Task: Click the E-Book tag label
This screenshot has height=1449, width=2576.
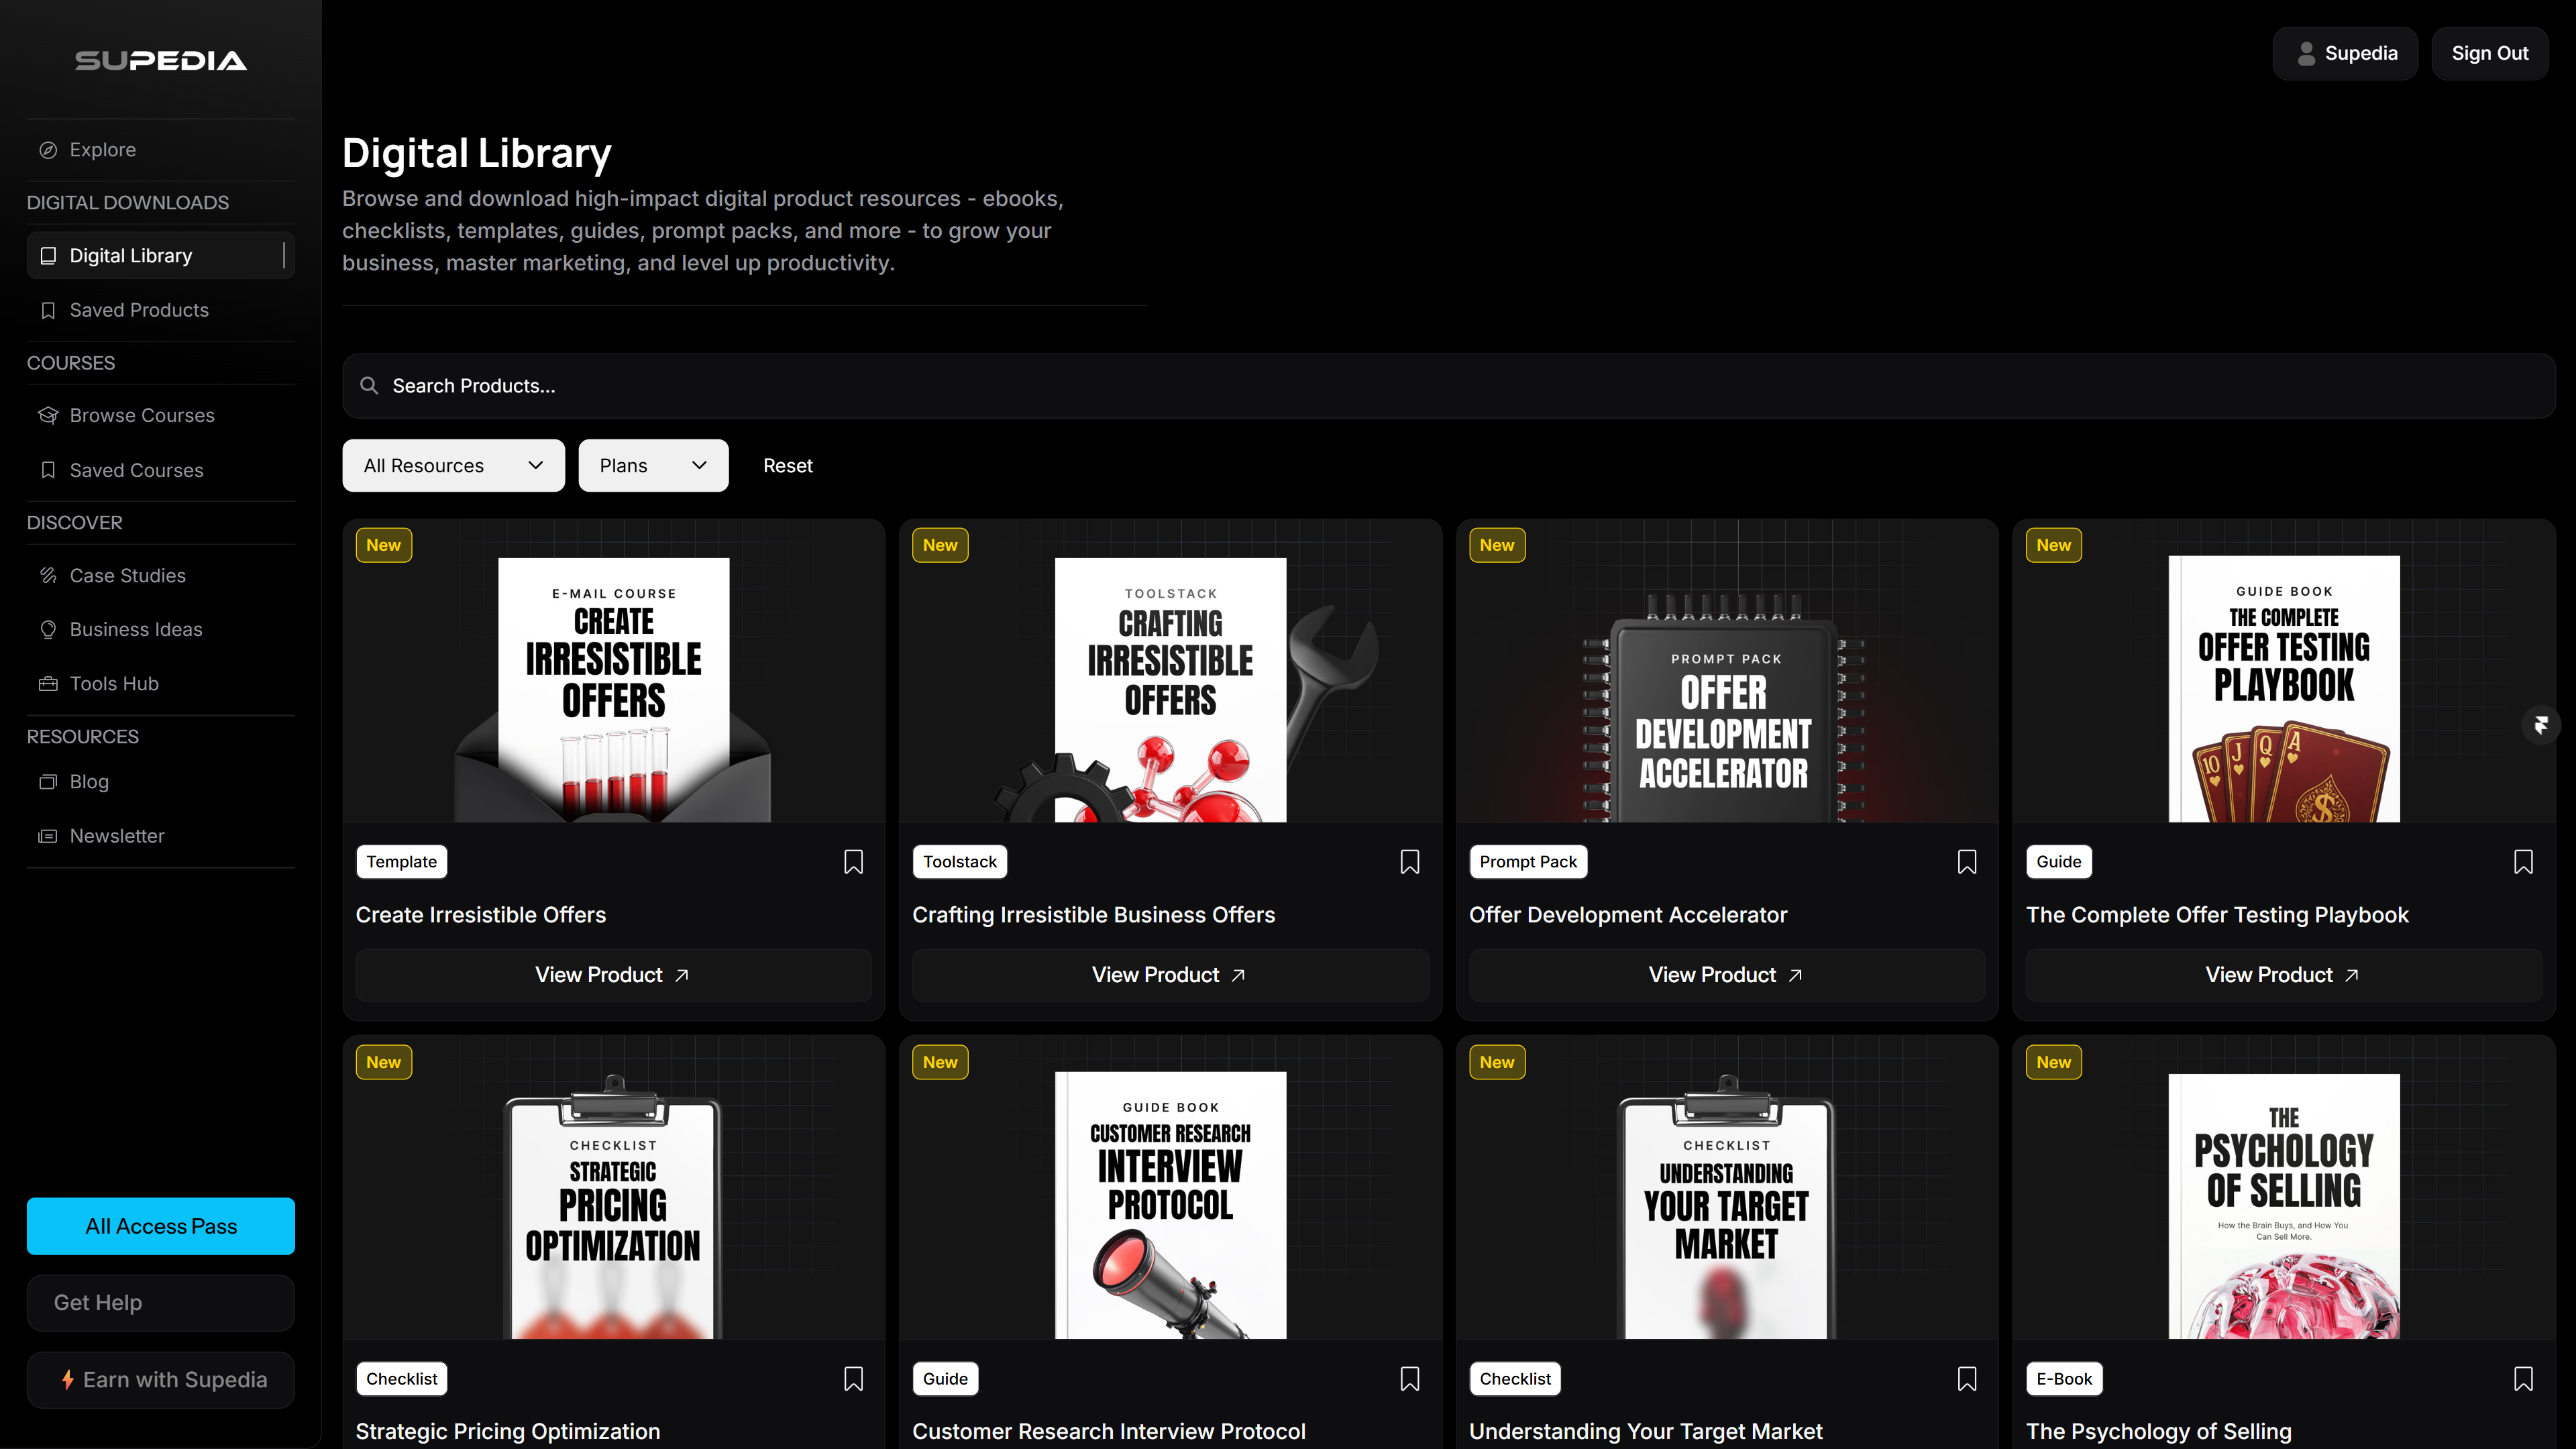Action: [x=2064, y=1379]
